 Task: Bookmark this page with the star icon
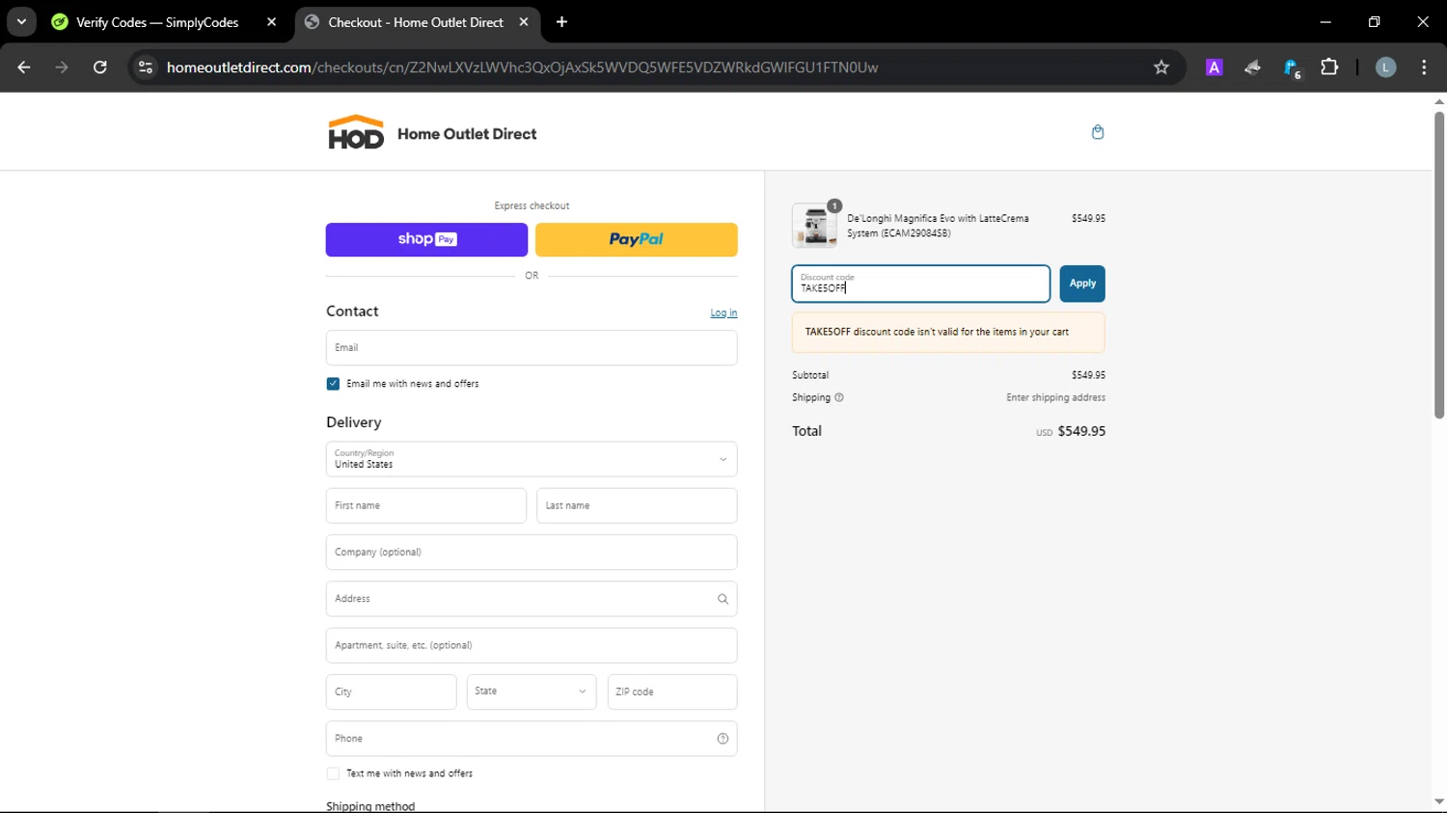click(1161, 68)
